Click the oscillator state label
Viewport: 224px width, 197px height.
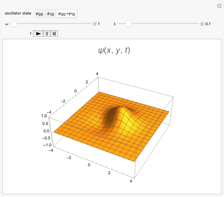click(x=18, y=13)
